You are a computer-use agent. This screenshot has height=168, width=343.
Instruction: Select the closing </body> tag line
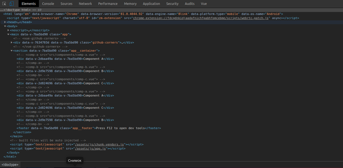click(x=13, y=153)
